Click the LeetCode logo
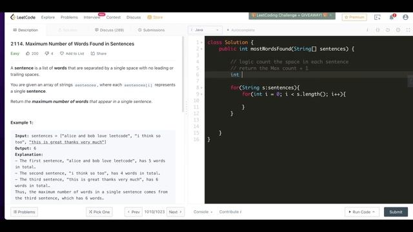The width and height of the screenshot is (413, 232). (23, 17)
